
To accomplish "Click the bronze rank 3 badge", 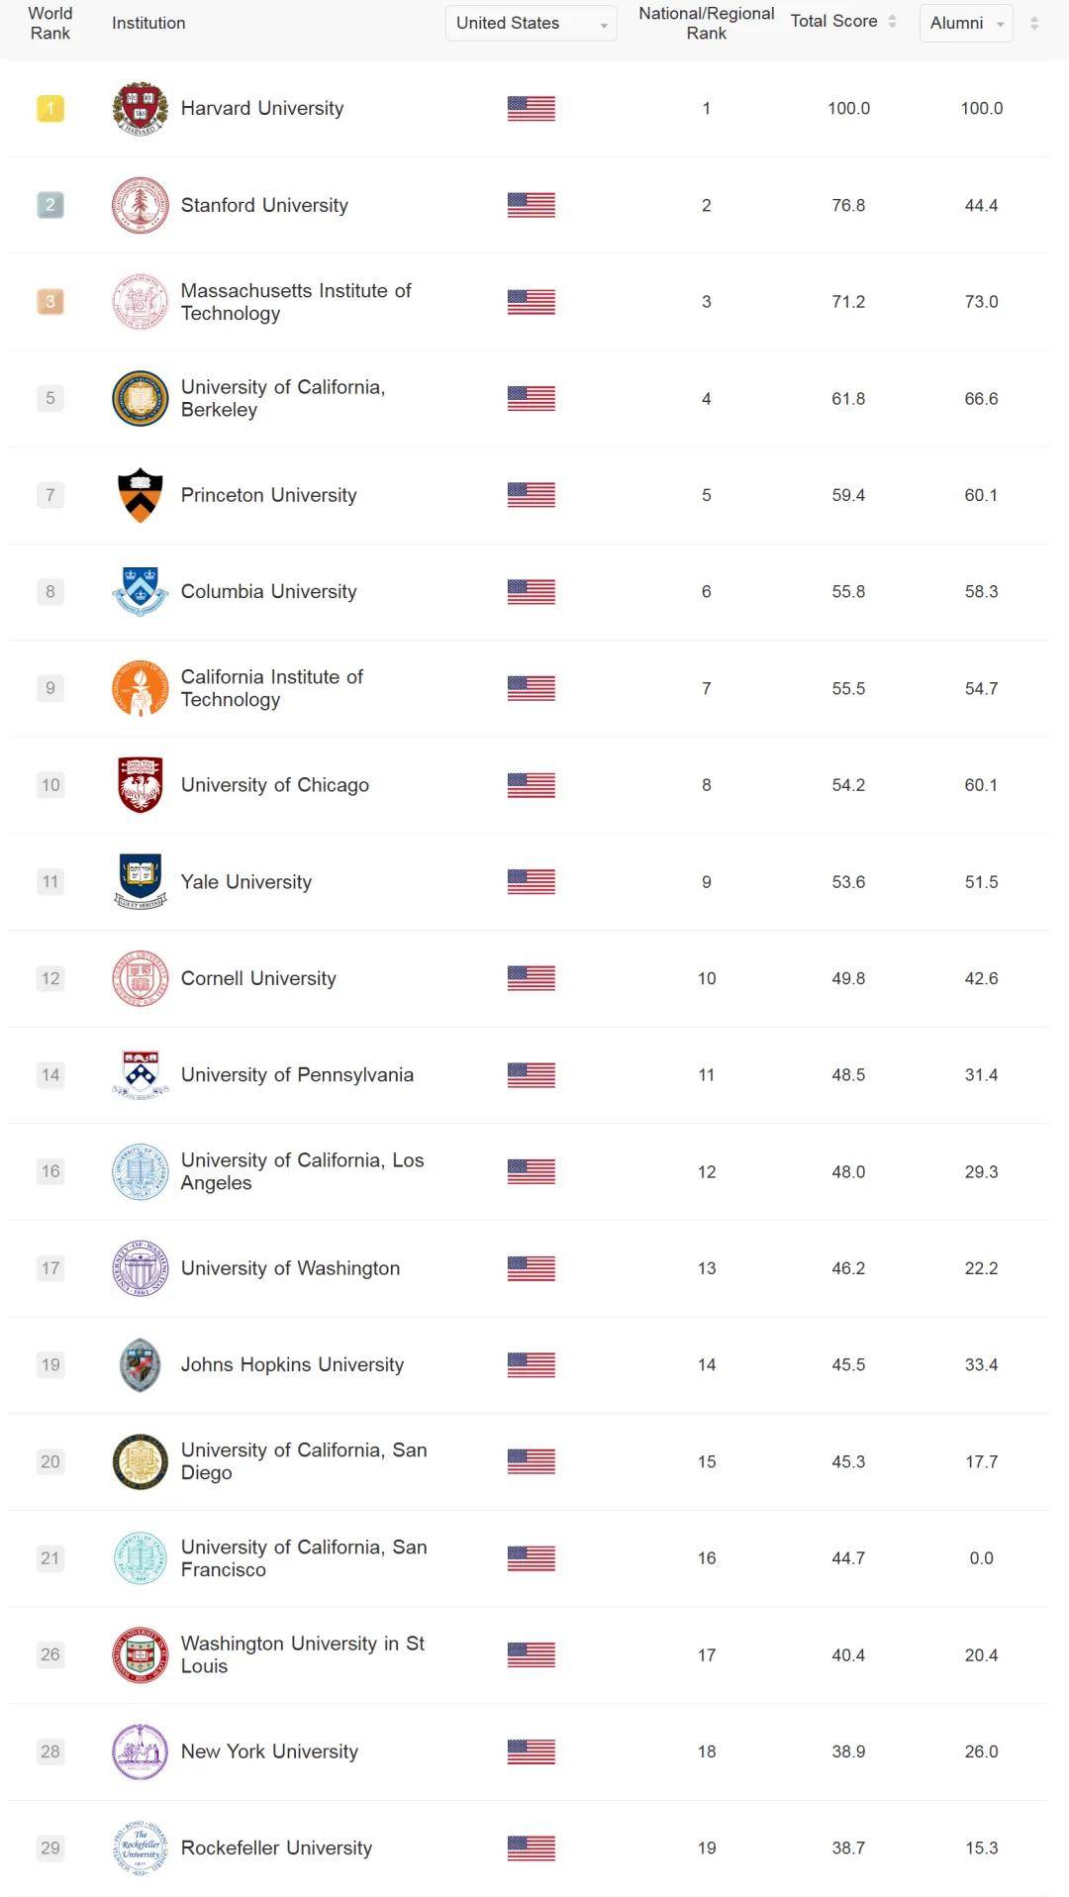I will tap(50, 301).
